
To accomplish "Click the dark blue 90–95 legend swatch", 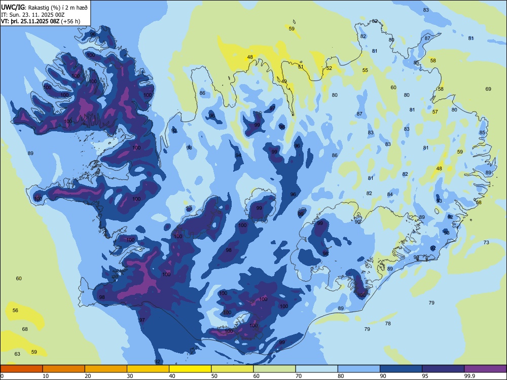I will (401, 369).
